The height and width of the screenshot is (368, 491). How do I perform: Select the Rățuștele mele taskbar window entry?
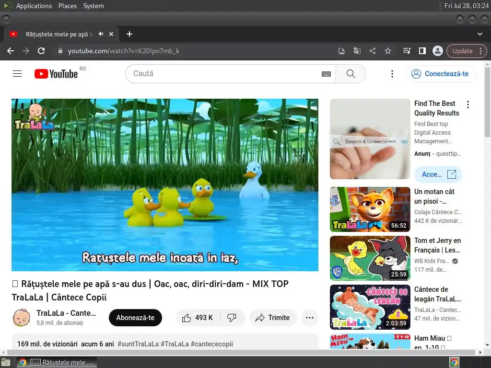pyautogui.click(x=64, y=362)
